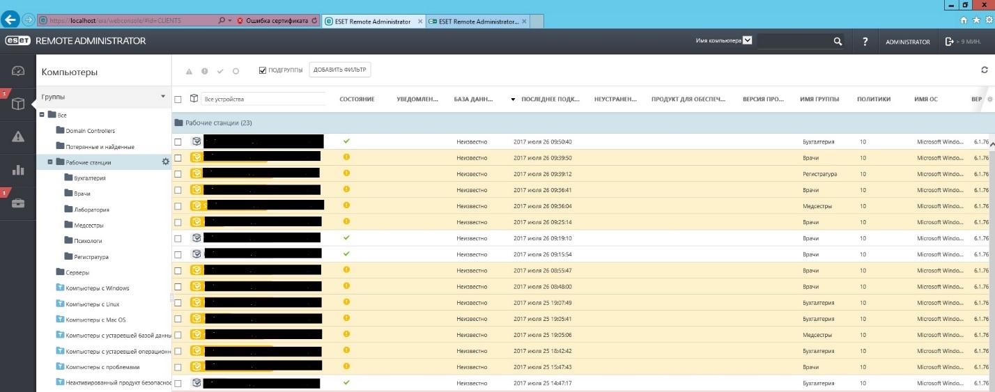Image resolution: width=995 pixels, height=392 pixels.
Task: Open the Имя компьютера search dropdown
Action: [x=748, y=40]
